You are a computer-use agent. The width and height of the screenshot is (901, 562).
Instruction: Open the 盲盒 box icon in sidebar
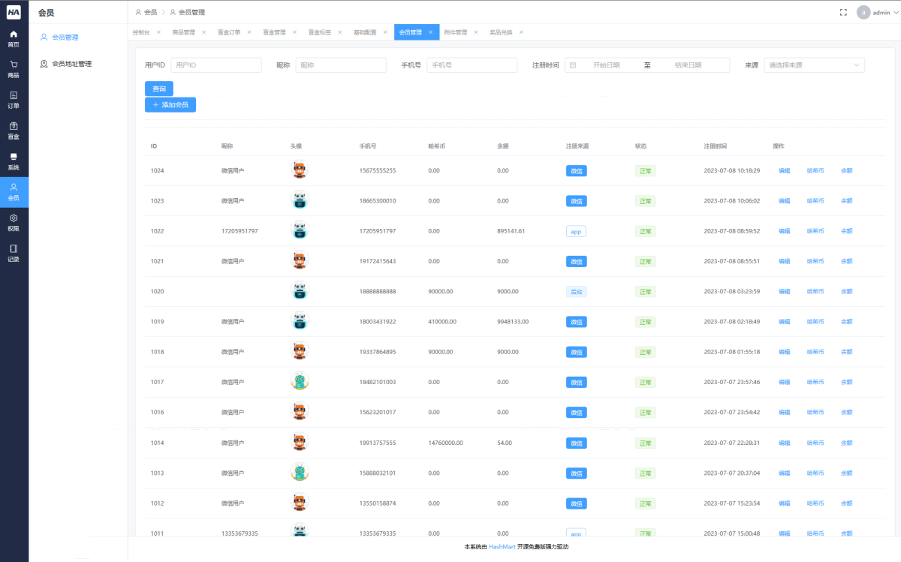point(14,131)
